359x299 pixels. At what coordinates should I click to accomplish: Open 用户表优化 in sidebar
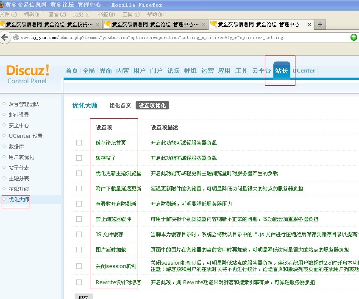click(21, 157)
